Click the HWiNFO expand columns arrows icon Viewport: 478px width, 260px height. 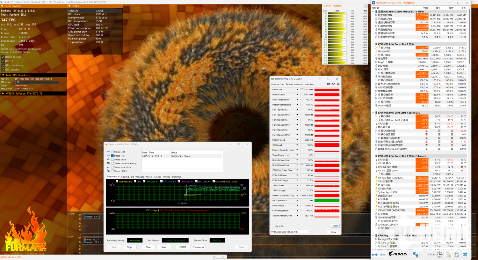click(x=375, y=254)
